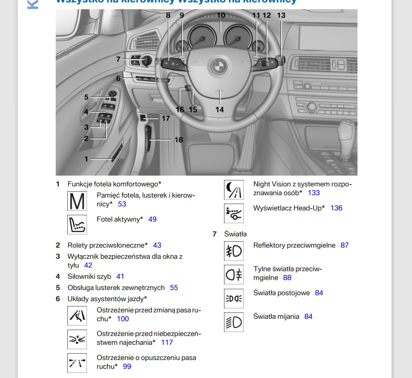Click the active seat (Fotel aktywny) icon

coord(77,224)
